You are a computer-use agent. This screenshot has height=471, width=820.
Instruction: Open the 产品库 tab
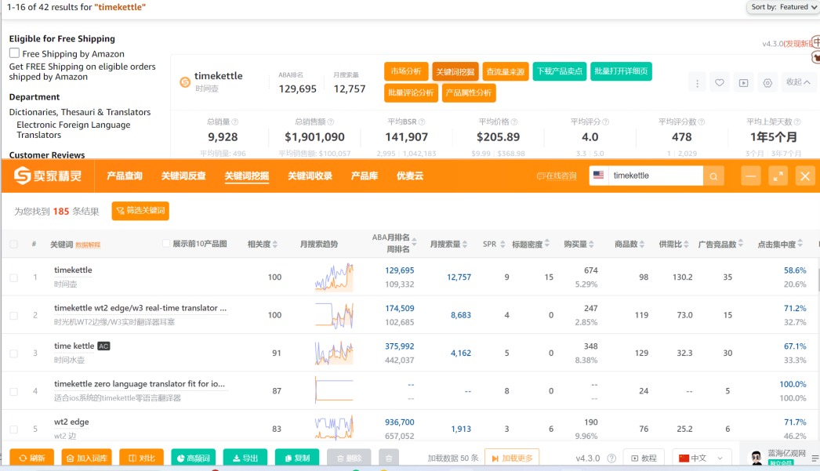[x=365, y=176]
